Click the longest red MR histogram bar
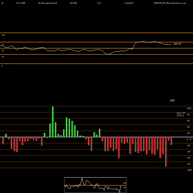The image size is (193, 193). 166,152
